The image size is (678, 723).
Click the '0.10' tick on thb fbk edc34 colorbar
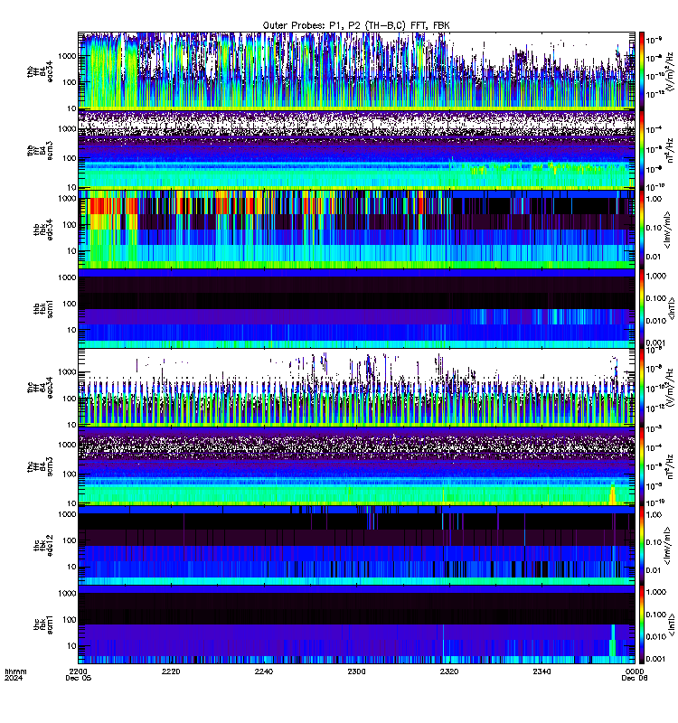[654, 228]
